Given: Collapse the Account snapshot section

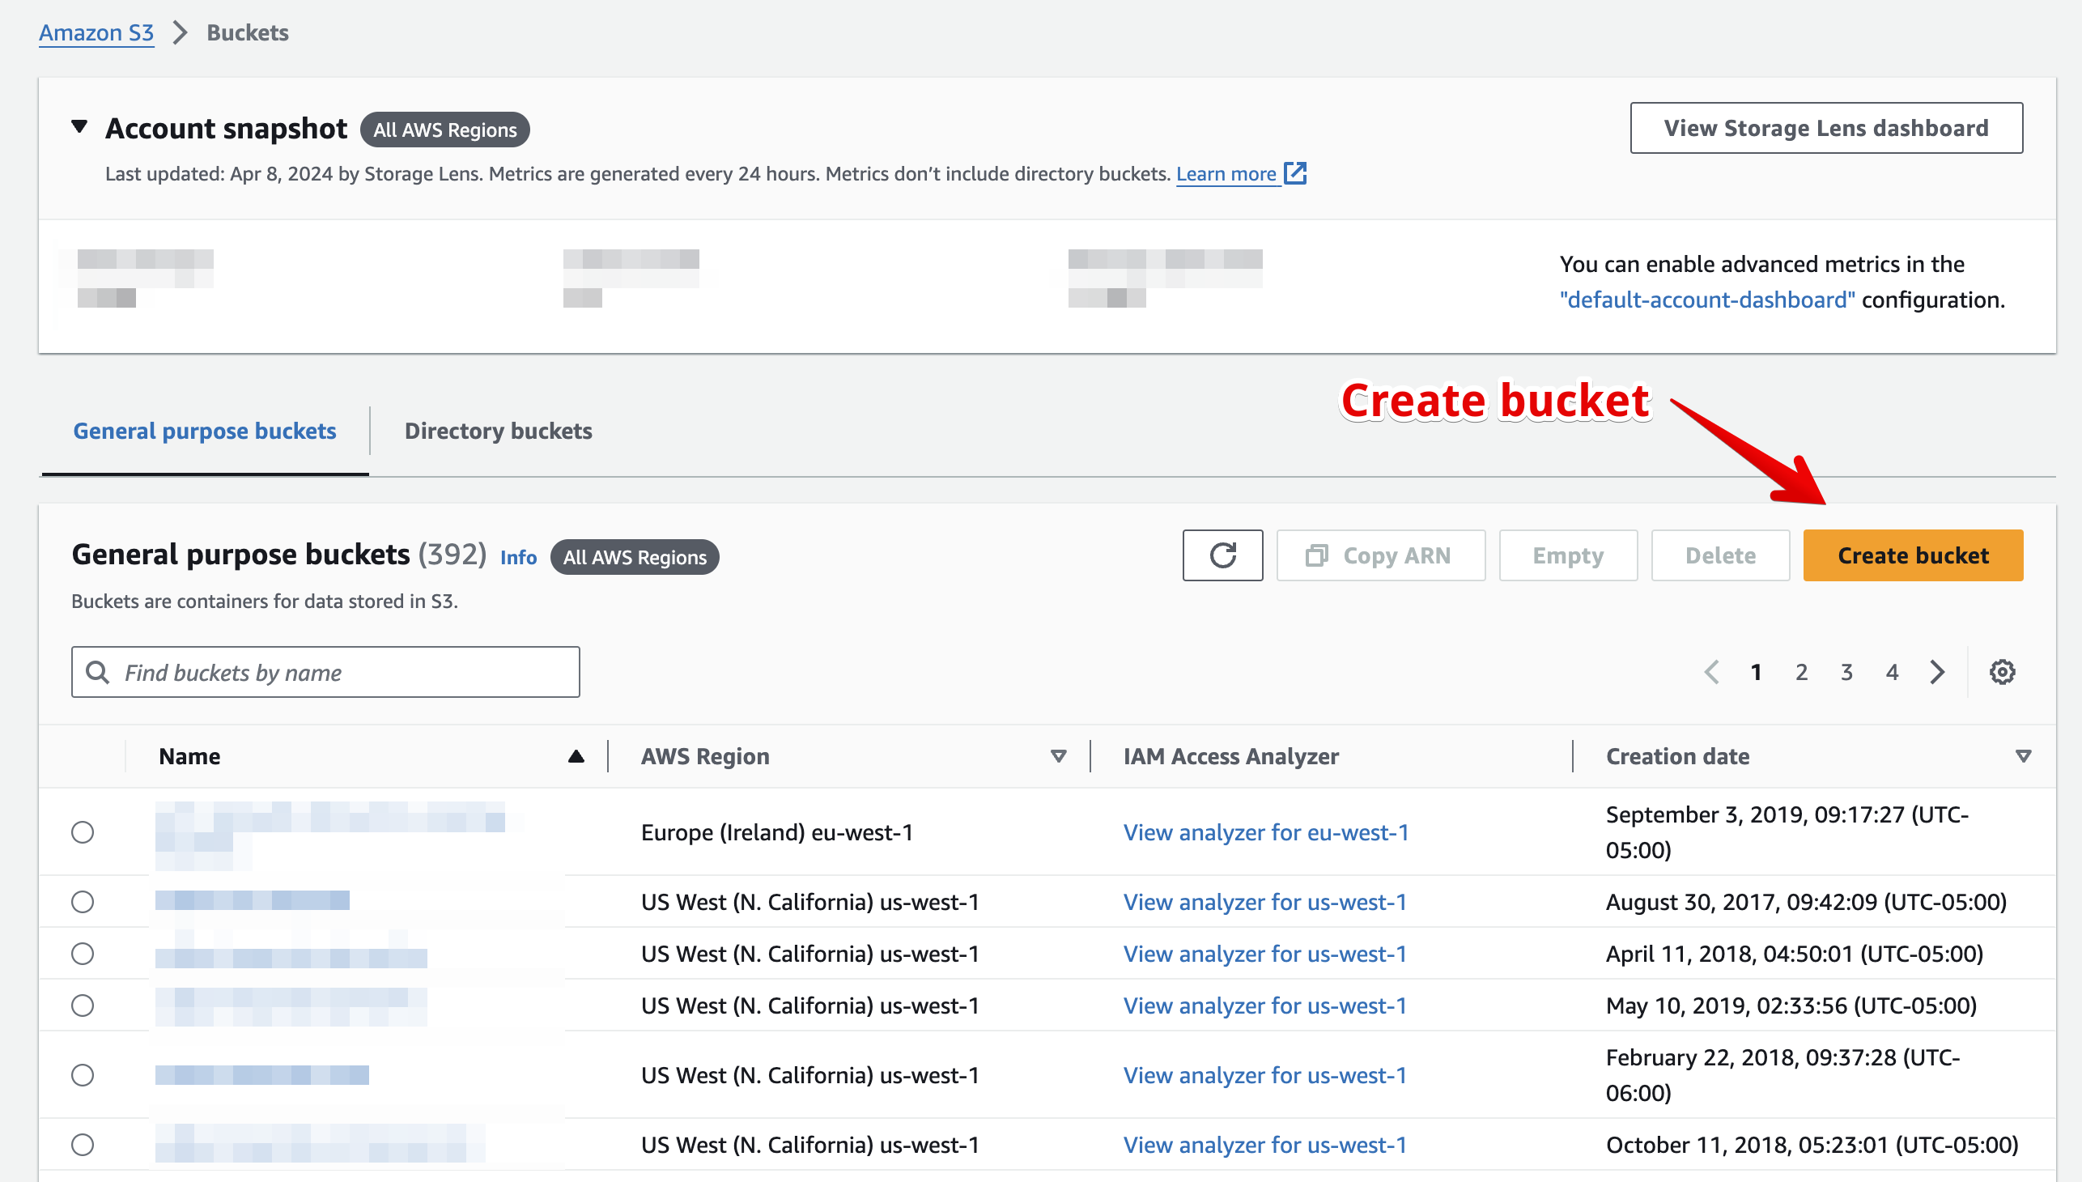Looking at the screenshot, I should [x=79, y=126].
